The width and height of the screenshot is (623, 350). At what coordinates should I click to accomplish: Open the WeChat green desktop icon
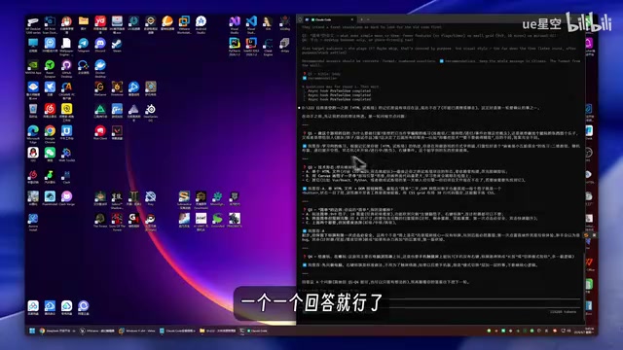click(50, 155)
